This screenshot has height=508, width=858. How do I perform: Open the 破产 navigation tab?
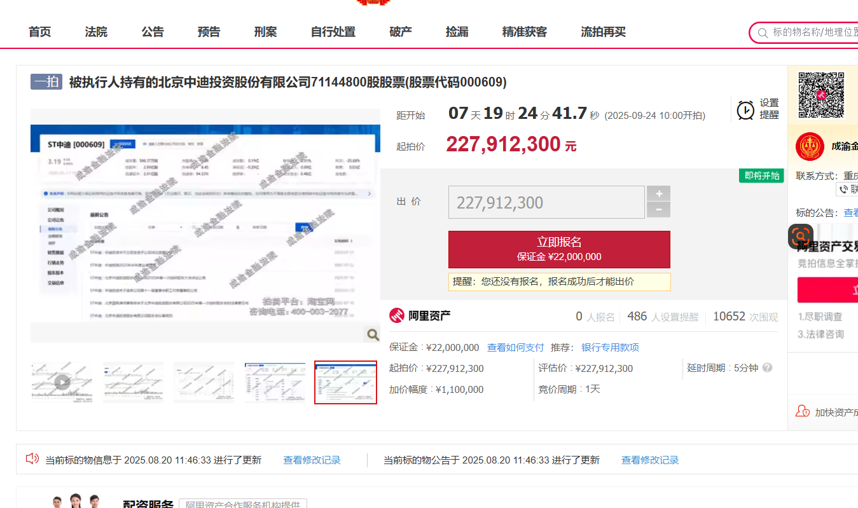pos(401,32)
